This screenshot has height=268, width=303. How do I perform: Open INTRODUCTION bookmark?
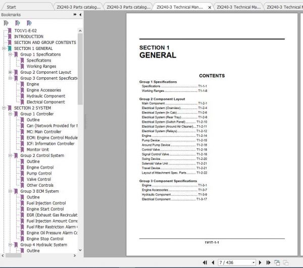point(29,36)
